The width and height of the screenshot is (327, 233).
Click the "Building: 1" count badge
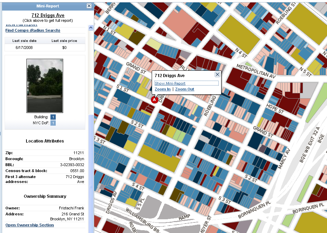(53, 117)
